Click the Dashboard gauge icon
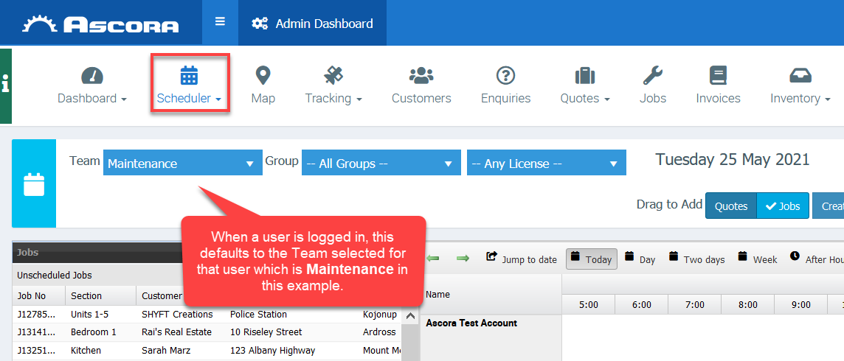Image resolution: width=844 pixels, height=361 pixels. 92,76
